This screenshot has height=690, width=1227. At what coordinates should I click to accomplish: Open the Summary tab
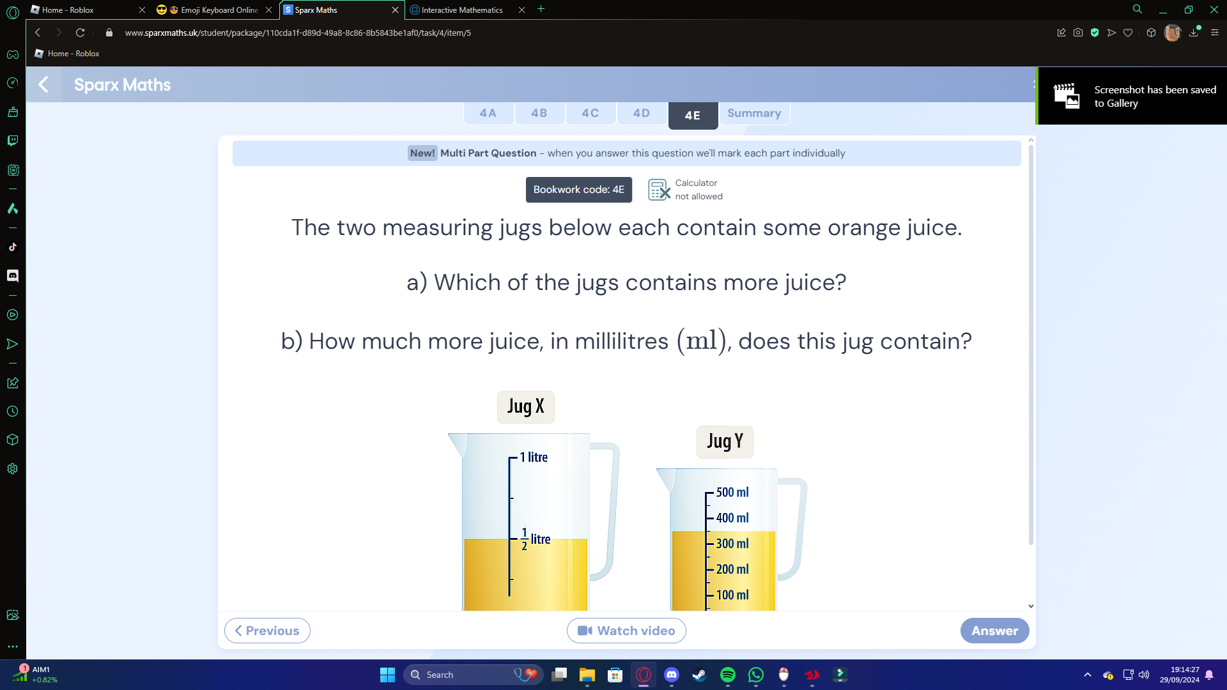(x=754, y=113)
